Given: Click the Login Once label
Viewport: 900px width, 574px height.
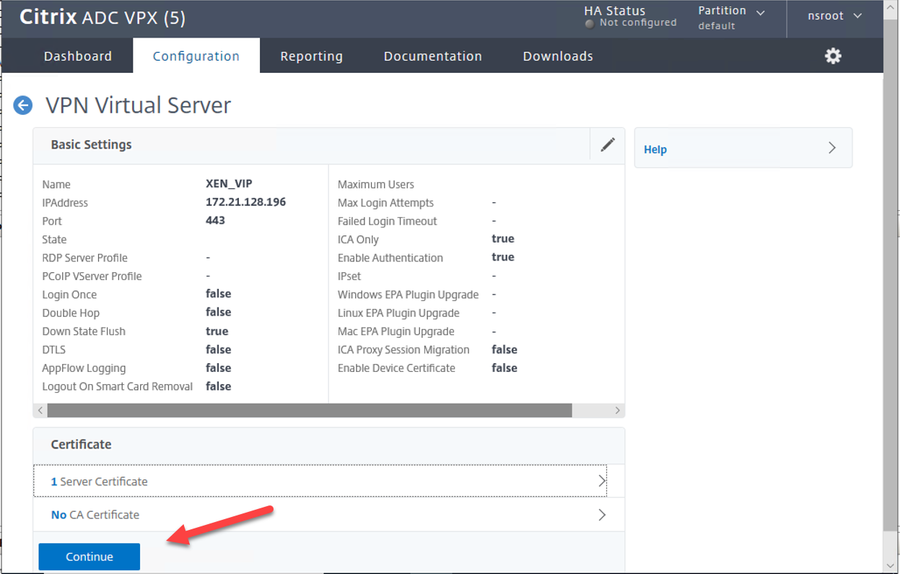Looking at the screenshot, I should (69, 295).
